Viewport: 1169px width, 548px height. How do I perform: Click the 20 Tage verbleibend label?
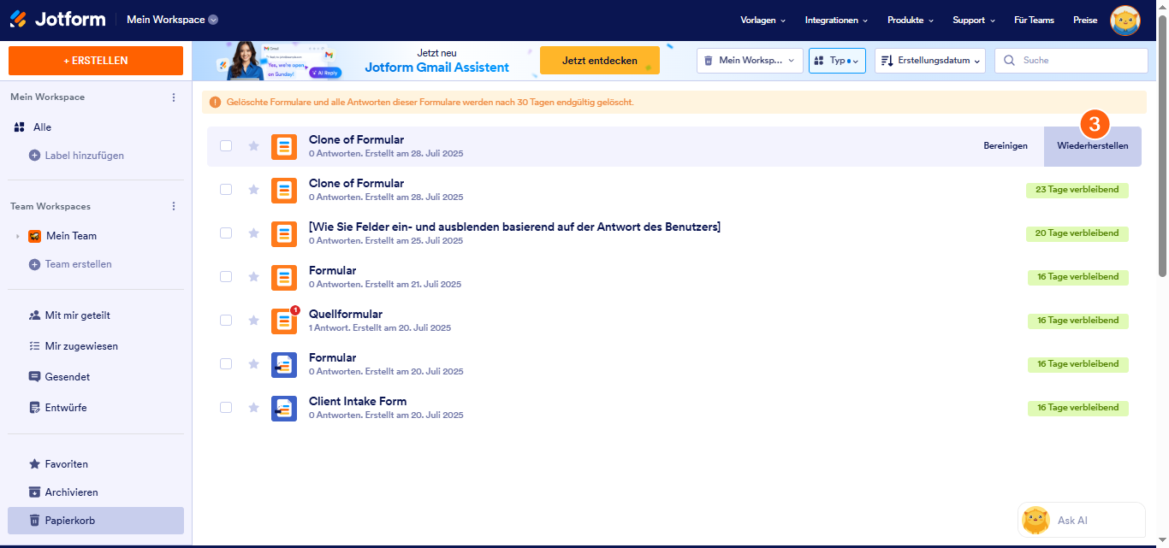click(x=1077, y=233)
